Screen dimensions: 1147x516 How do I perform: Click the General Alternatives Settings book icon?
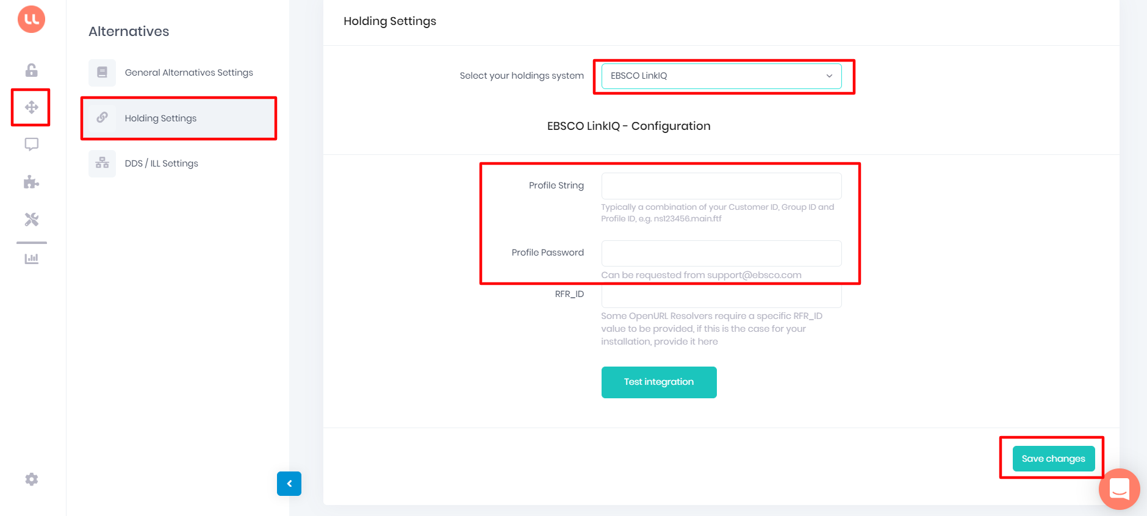[102, 73]
